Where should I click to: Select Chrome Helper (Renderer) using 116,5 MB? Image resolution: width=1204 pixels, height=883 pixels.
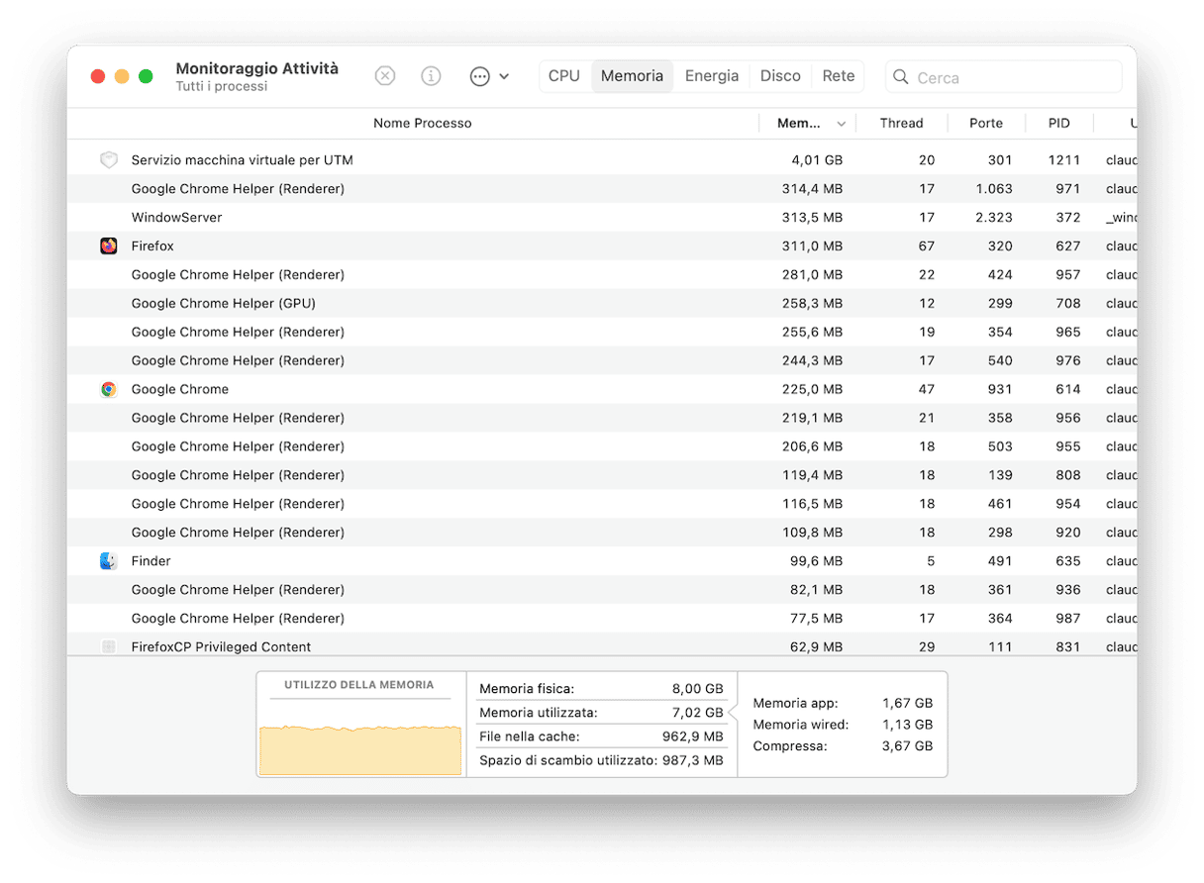(602, 504)
